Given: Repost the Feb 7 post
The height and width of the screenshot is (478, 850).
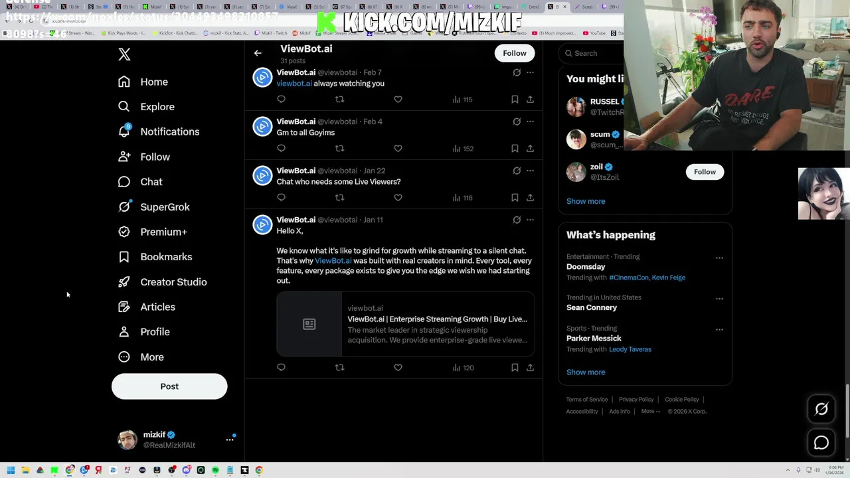Looking at the screenshot, I should 339,99.
